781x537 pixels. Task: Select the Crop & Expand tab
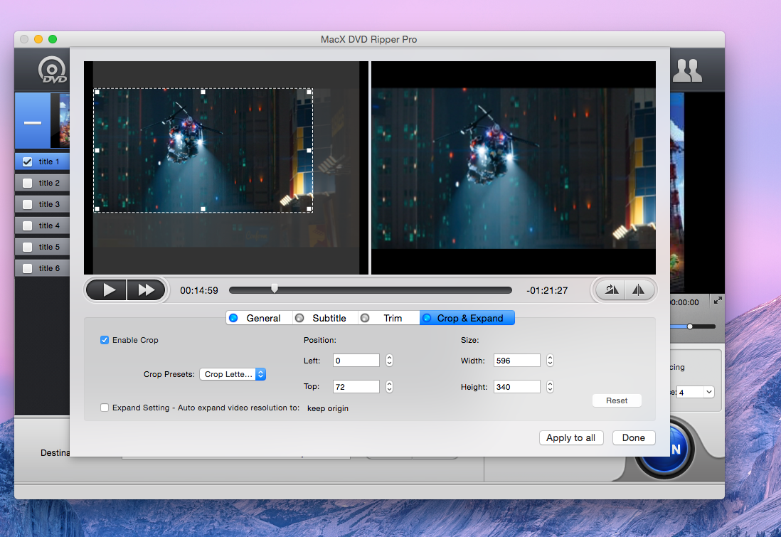coord(467,318)
